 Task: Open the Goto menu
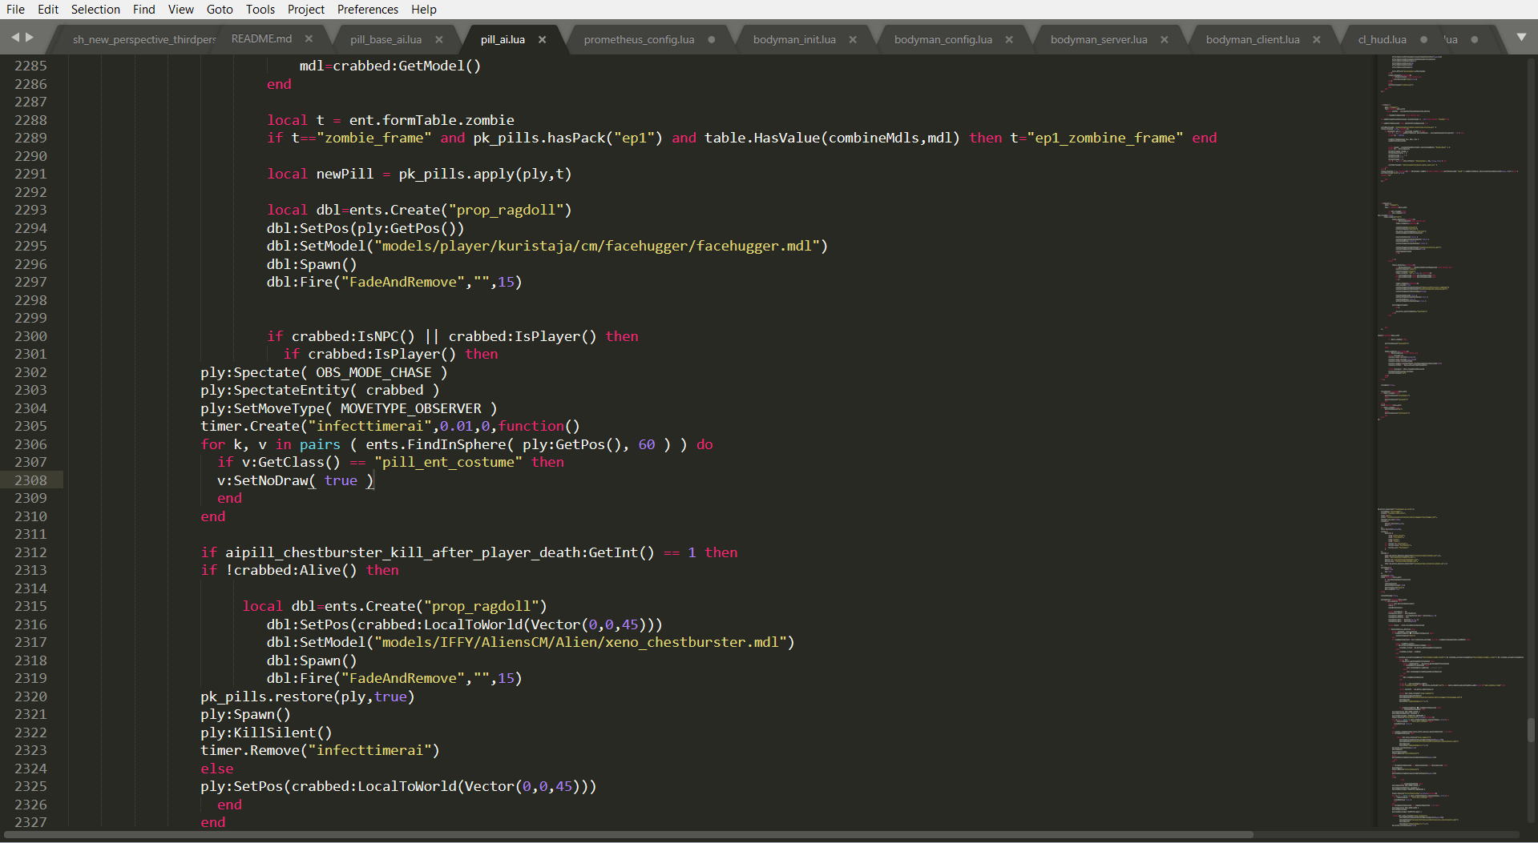220,10
